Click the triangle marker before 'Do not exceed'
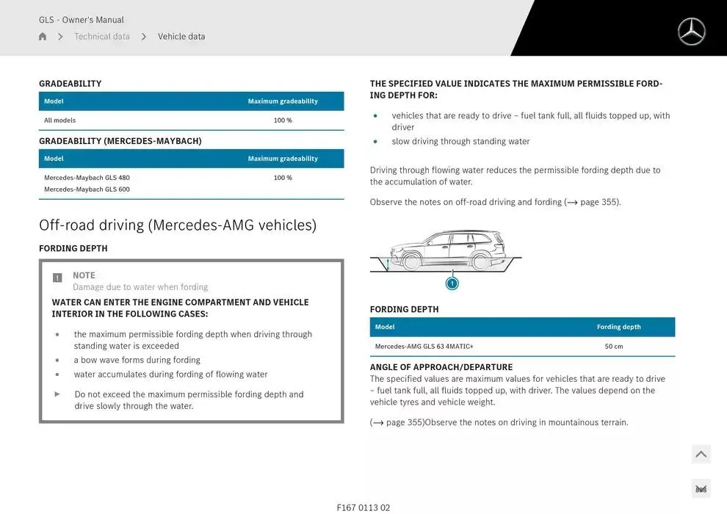Screen dimensions: 727x514 57,394
